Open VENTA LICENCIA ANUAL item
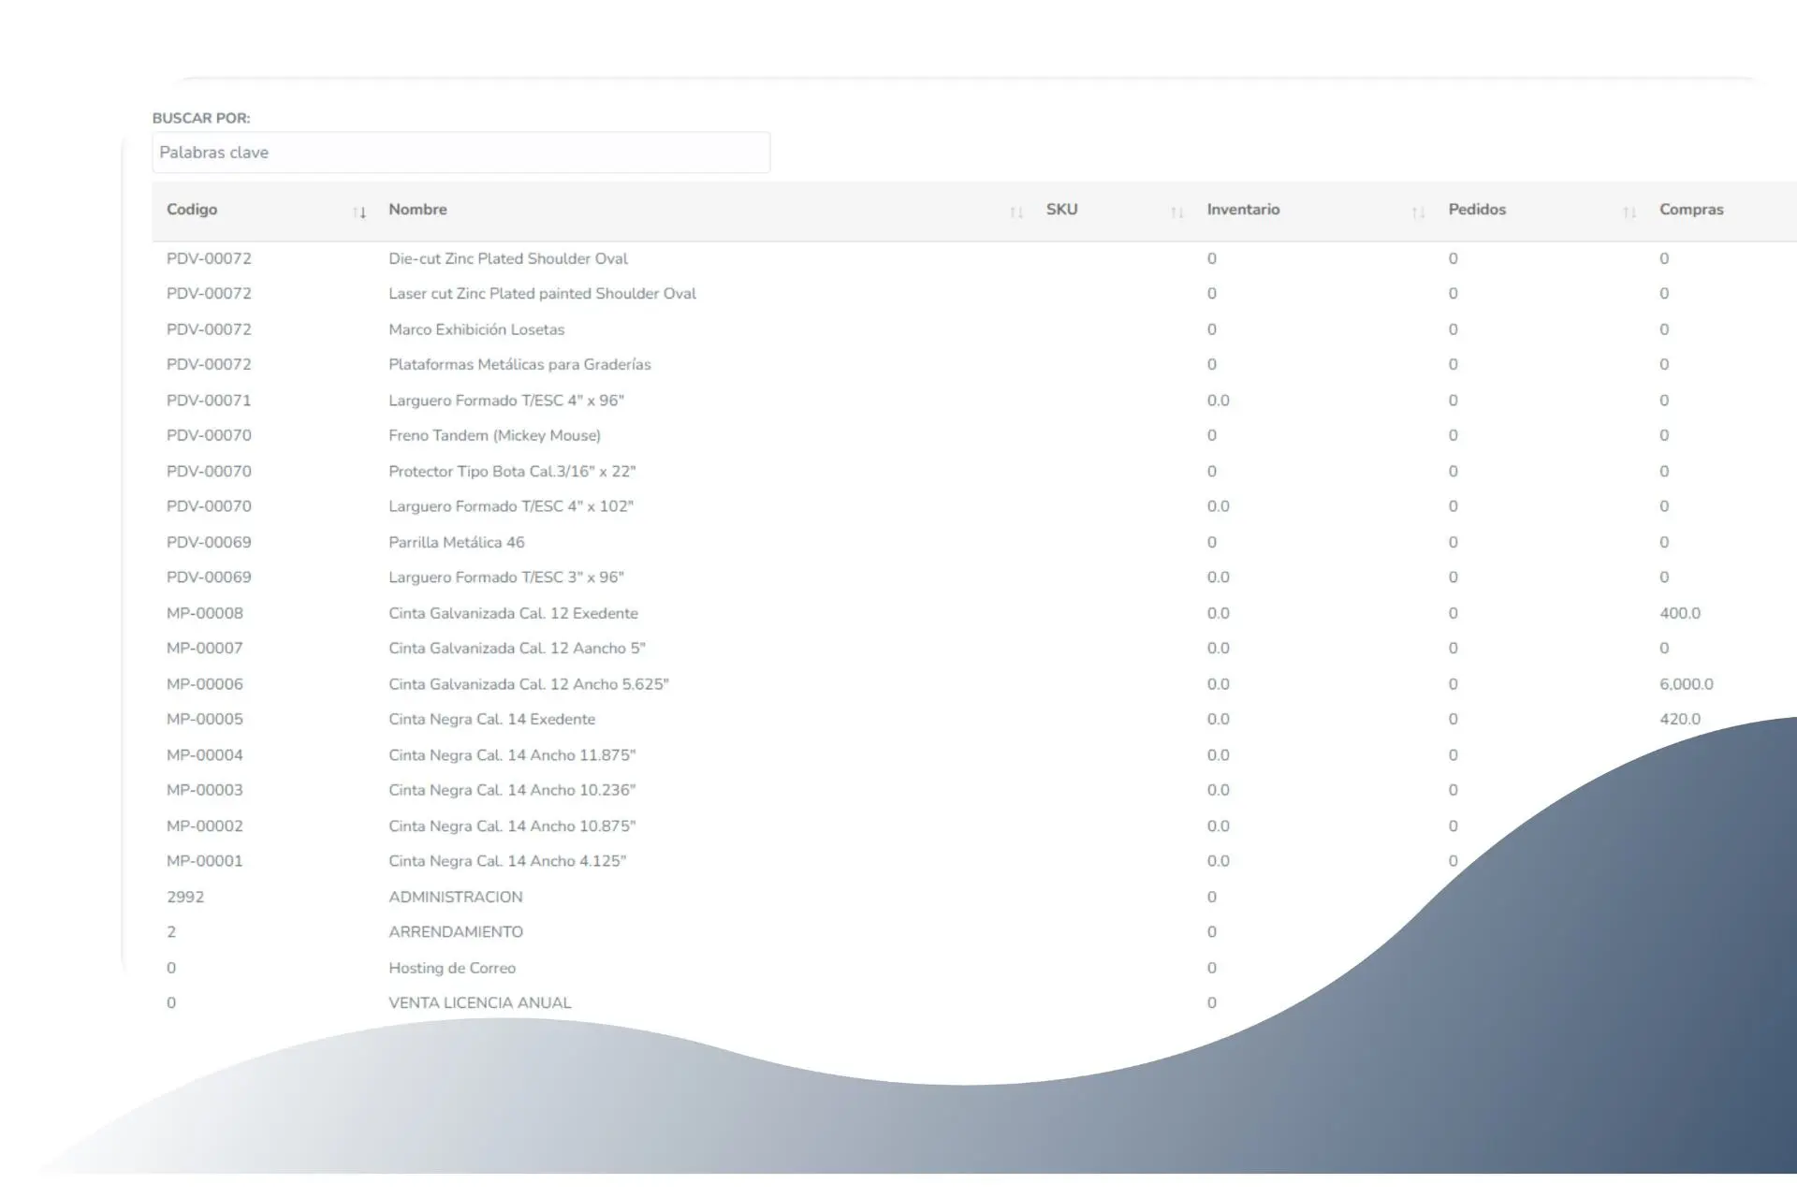The width and height of the screenshot is (1797, 1198). [479, 1002]
